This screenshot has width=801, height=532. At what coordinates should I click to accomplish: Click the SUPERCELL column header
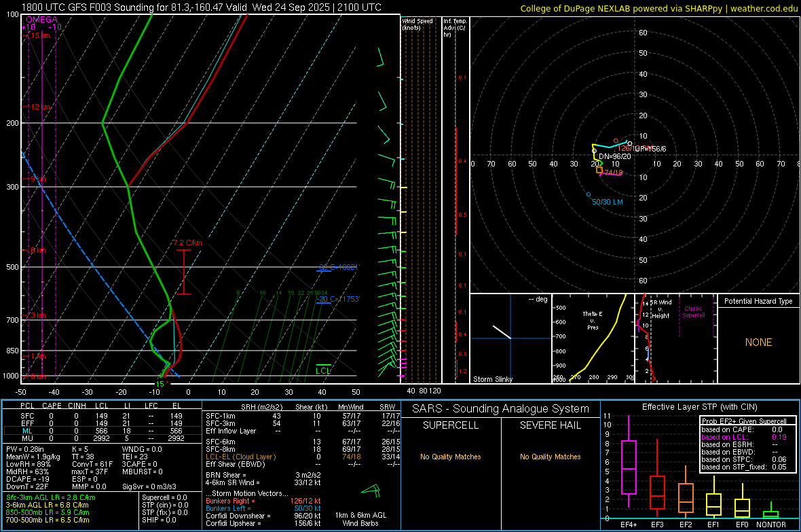451,425
